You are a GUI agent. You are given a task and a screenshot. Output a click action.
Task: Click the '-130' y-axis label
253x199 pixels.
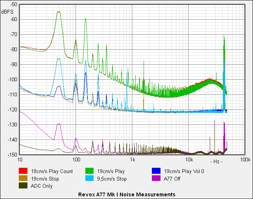coord(12,125)
